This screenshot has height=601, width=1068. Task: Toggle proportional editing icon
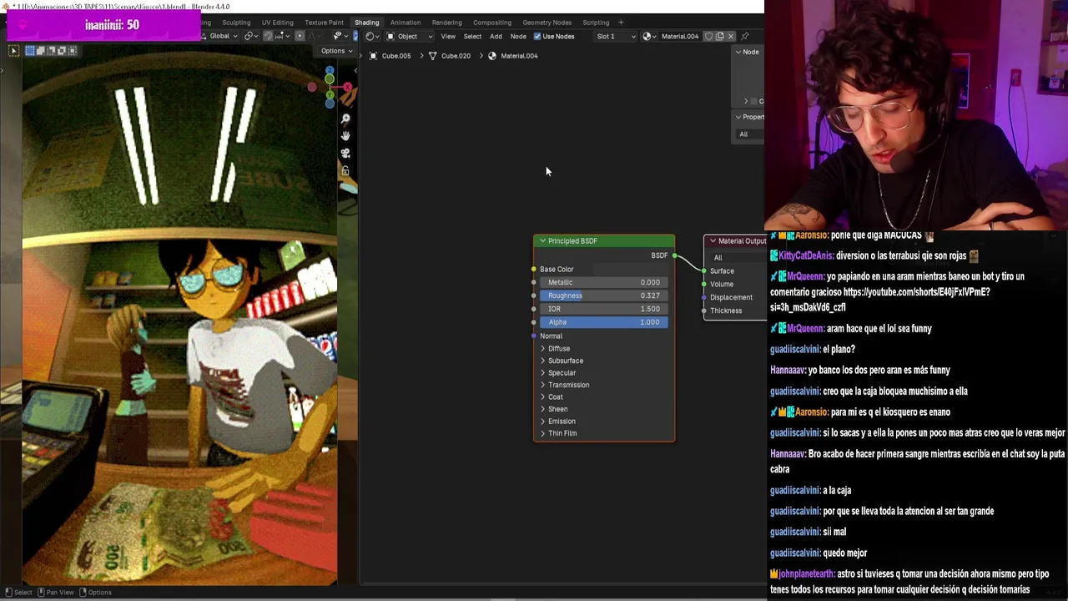tap(300, 36)
